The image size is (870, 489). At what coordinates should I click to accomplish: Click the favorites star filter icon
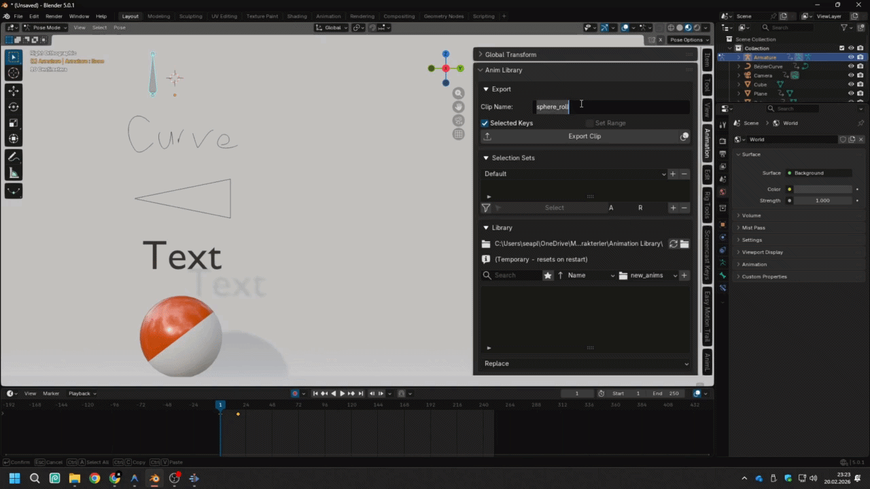tap(548, 275)
